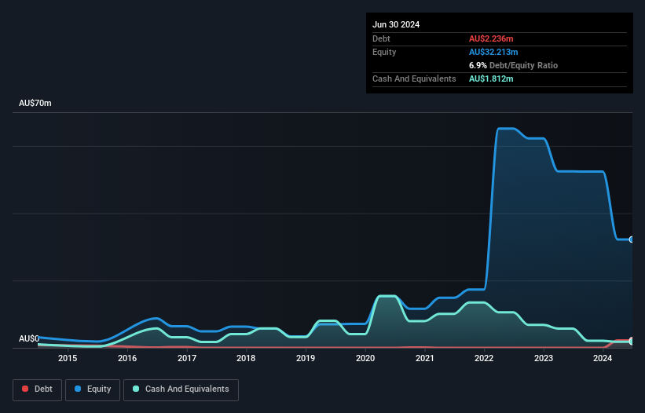
Task: Click the Equity label in the tooltip
Action: tap(384, 52)
